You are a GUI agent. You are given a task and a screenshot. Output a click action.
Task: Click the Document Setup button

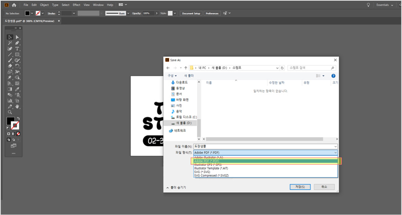[x=191, y=13]
